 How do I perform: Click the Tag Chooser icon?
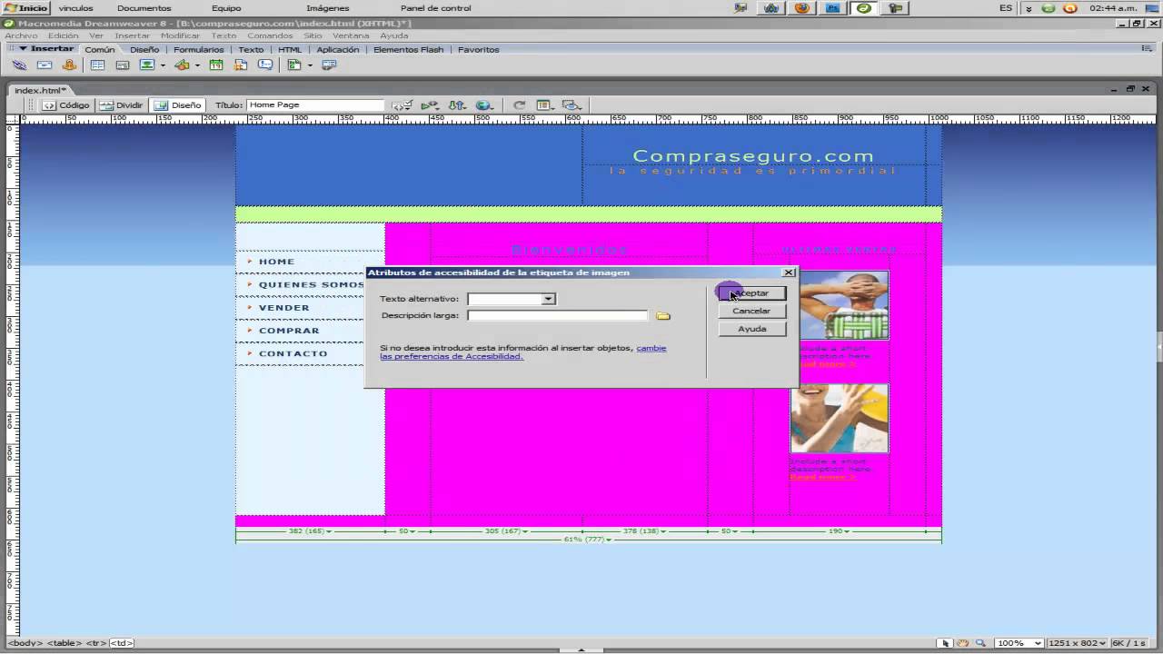pos(329,65)
